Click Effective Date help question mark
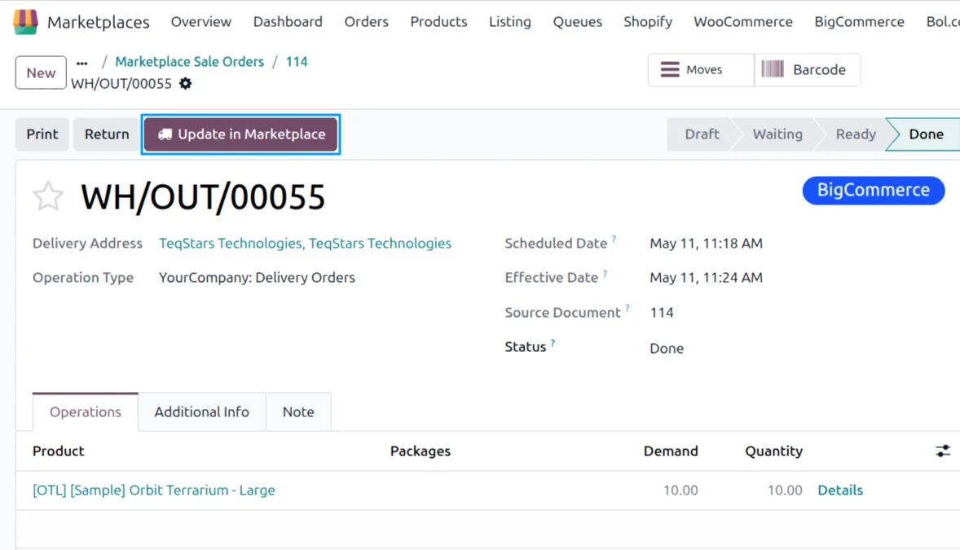The height and width of the screenshot is (550, 960). point(605,273)
